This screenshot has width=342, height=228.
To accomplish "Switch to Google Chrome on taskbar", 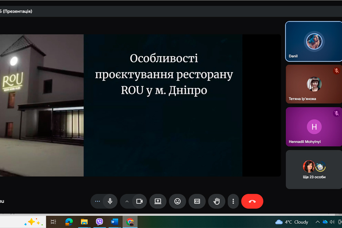I will click(x=130, y=222).
